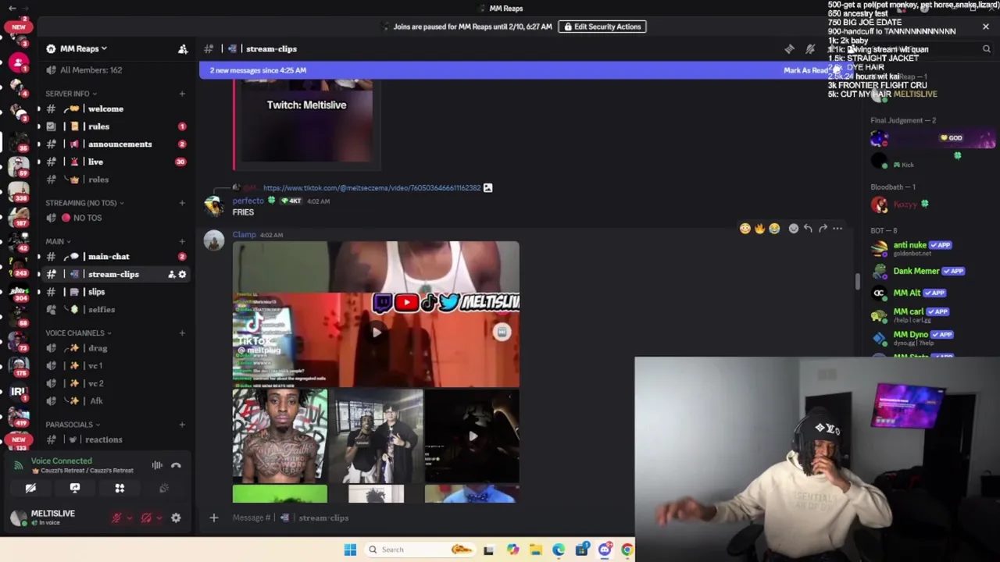Undeafen the headphones
This screenshot has width=1000, height=562.
pos(146,518)
